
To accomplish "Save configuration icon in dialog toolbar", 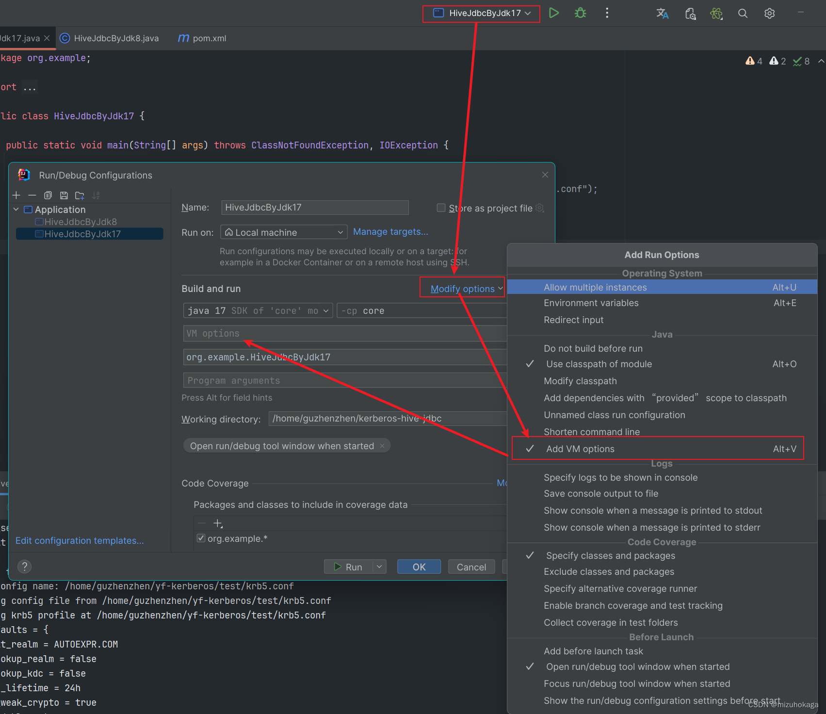I will tap(64, 195).
